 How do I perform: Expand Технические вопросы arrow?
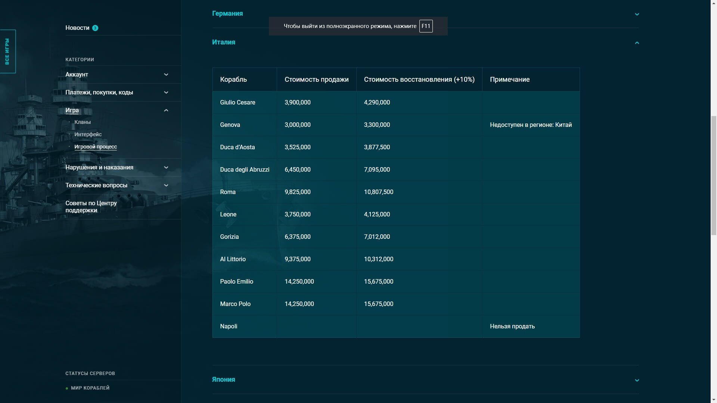[166, 185]
